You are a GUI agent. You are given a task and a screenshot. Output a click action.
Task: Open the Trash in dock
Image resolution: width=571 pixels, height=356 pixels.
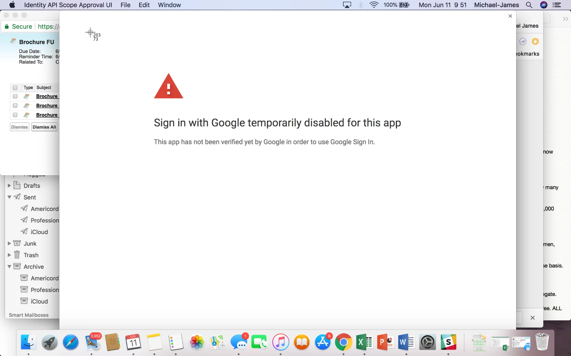[x=542, y=342]
